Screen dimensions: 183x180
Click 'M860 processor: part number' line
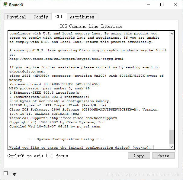pyautogui.click(x=50, y=88)
